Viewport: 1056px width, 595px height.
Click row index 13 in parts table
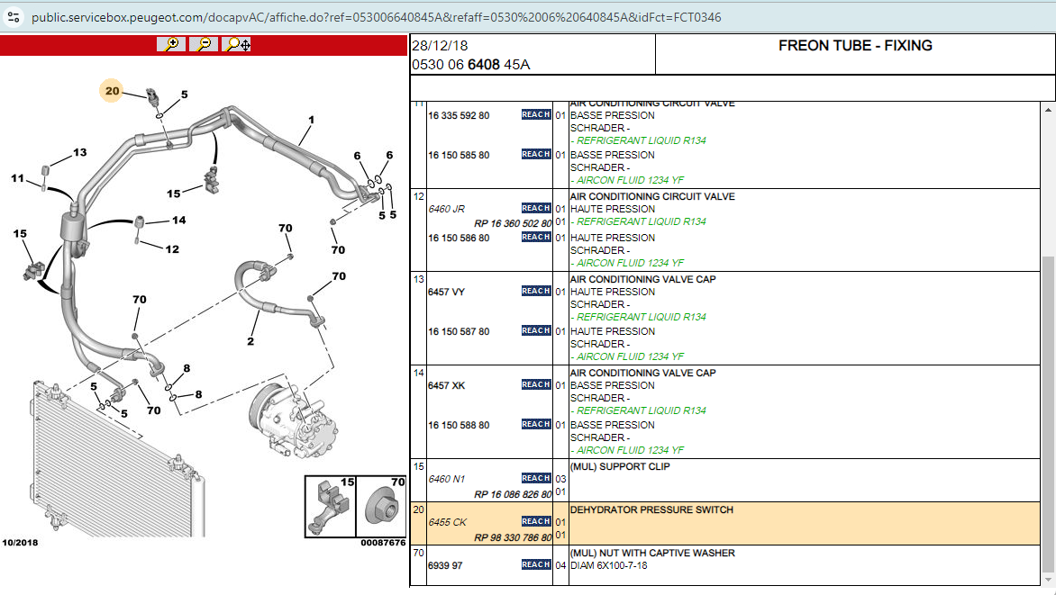[419, 279]
